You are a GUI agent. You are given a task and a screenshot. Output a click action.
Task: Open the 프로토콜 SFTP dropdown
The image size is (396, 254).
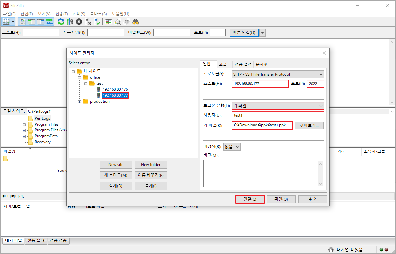coord(278,74)
